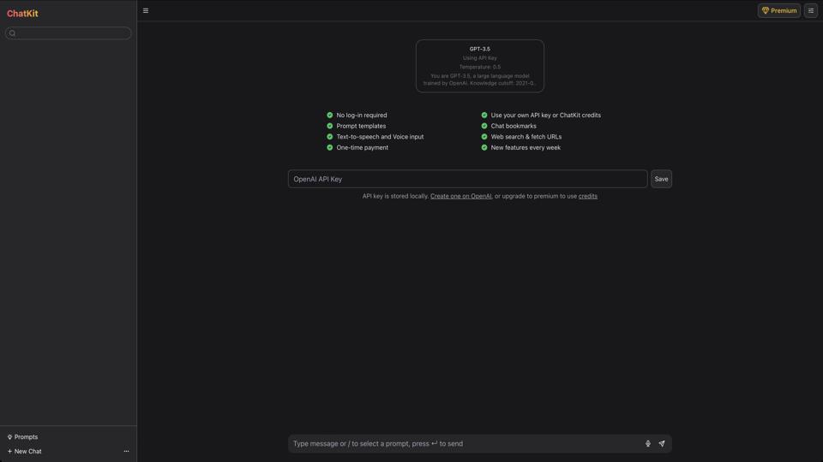Click the send message paper plane icon
The height and width of the screenshot is (462, 823).
click(662, 444)
